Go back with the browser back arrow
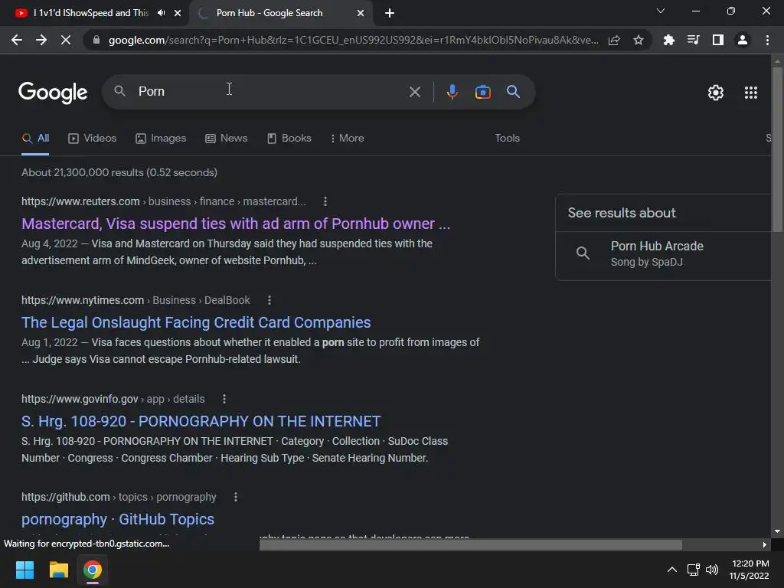The width and height of the screenshot is (784, 588). click(17, 40)
